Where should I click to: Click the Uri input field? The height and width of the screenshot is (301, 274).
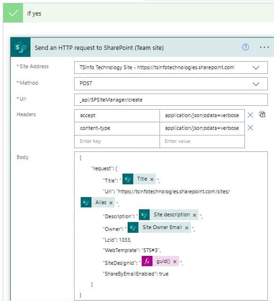click(x=171, y=100)
